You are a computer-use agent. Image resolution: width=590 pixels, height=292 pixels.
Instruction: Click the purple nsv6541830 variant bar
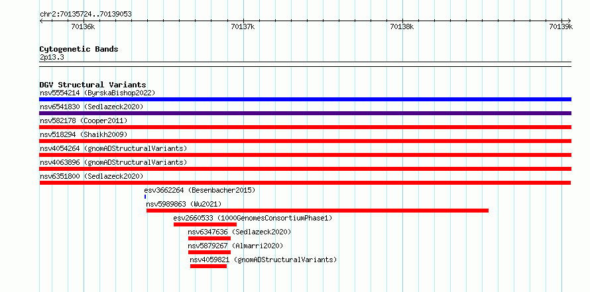[305, 113]
